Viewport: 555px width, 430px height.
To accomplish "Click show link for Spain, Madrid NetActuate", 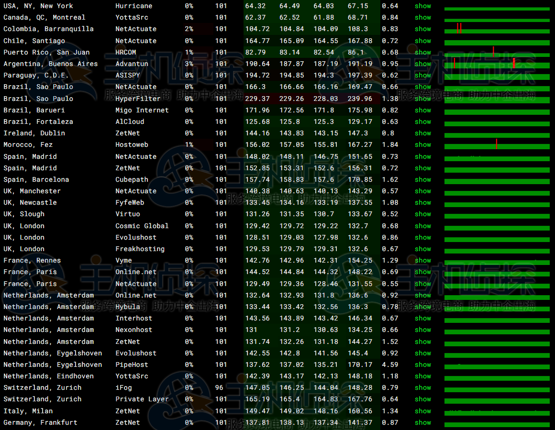I will 422,156.
